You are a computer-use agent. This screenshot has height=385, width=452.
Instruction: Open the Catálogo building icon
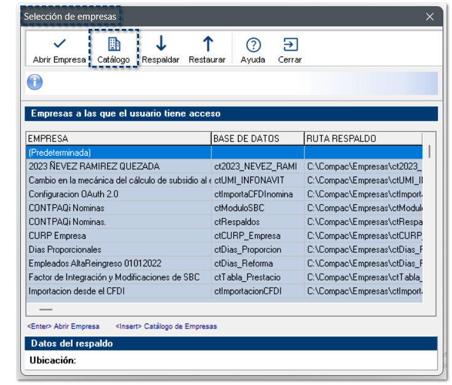(114, 44)
